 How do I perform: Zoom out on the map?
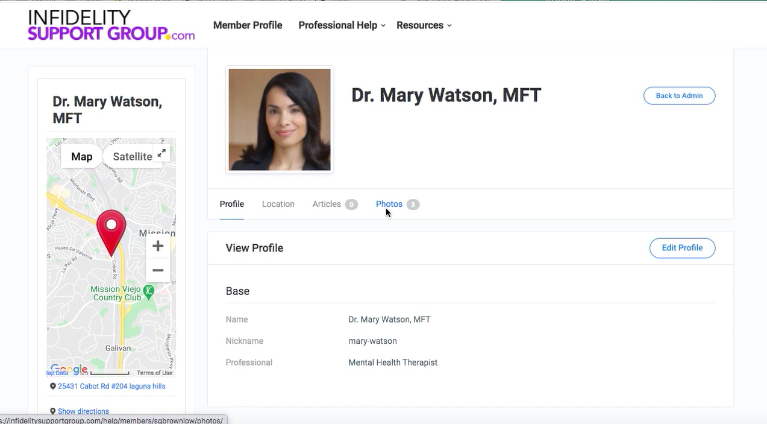point(158,271)
